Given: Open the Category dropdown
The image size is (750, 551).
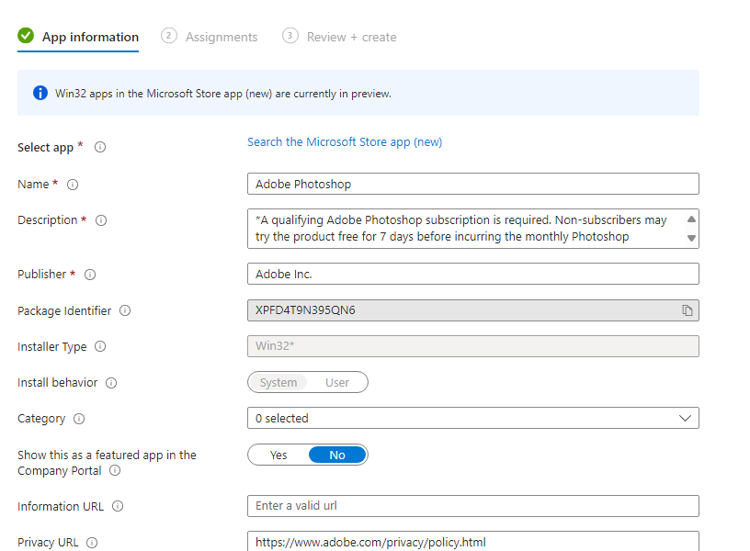Looking at the screenshot, I should pos(472,418).
